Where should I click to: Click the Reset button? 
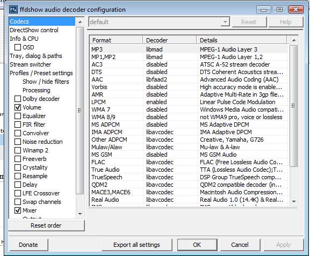(249, 22)
